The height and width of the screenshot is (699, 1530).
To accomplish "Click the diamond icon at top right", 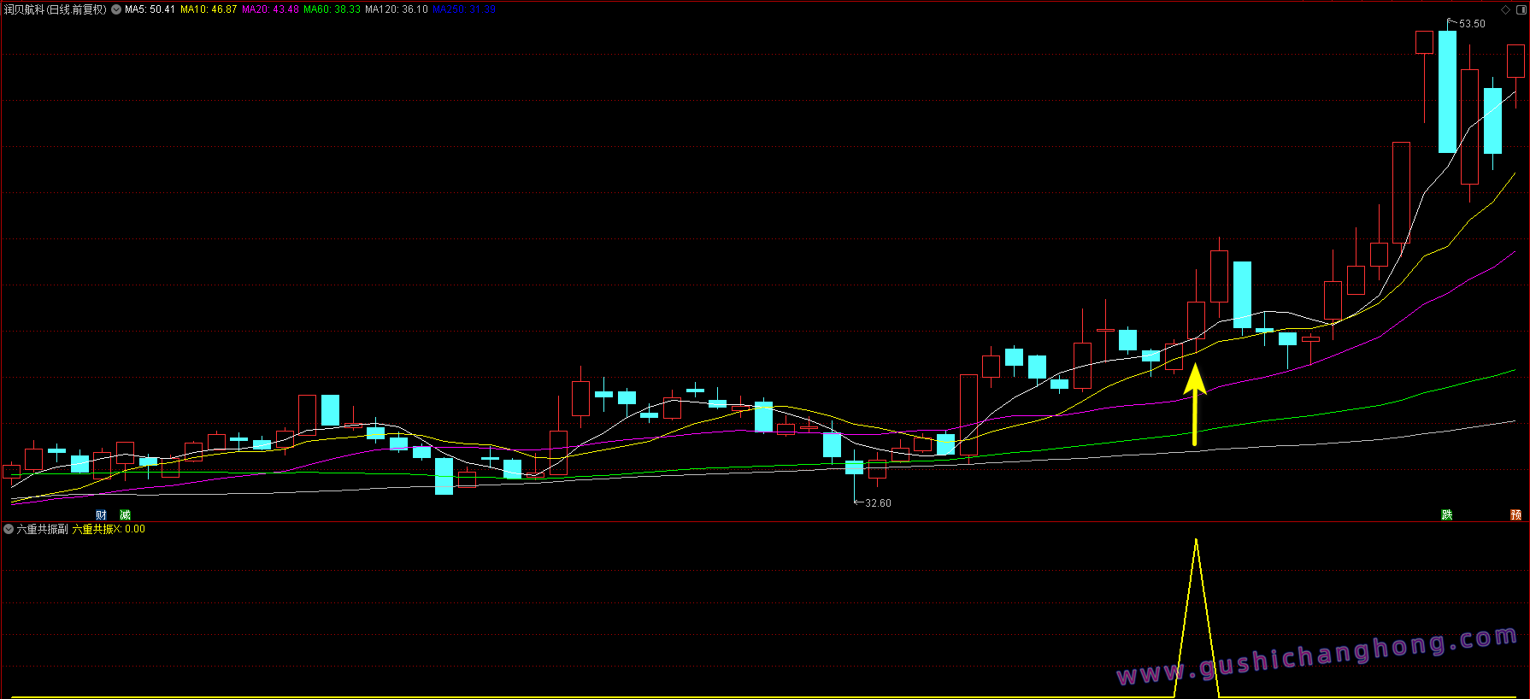I will point(1505,10).
